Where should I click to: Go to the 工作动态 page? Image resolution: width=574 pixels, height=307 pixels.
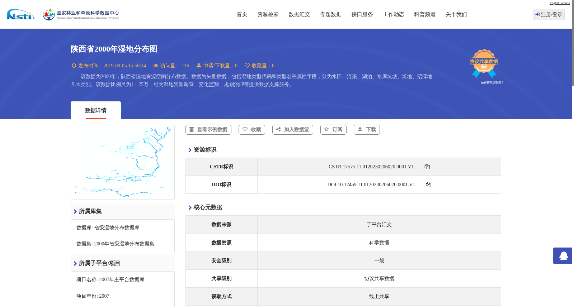[x=394, y=14]
